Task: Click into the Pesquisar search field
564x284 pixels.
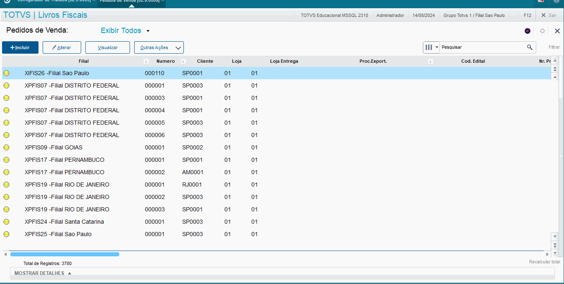Action: [x=482, y=47]
